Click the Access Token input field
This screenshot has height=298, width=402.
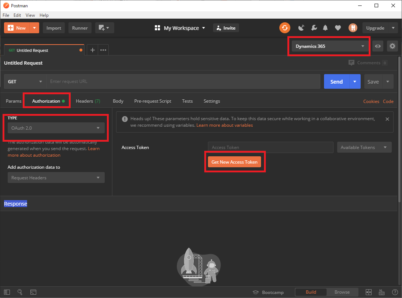tap(271, 147)
